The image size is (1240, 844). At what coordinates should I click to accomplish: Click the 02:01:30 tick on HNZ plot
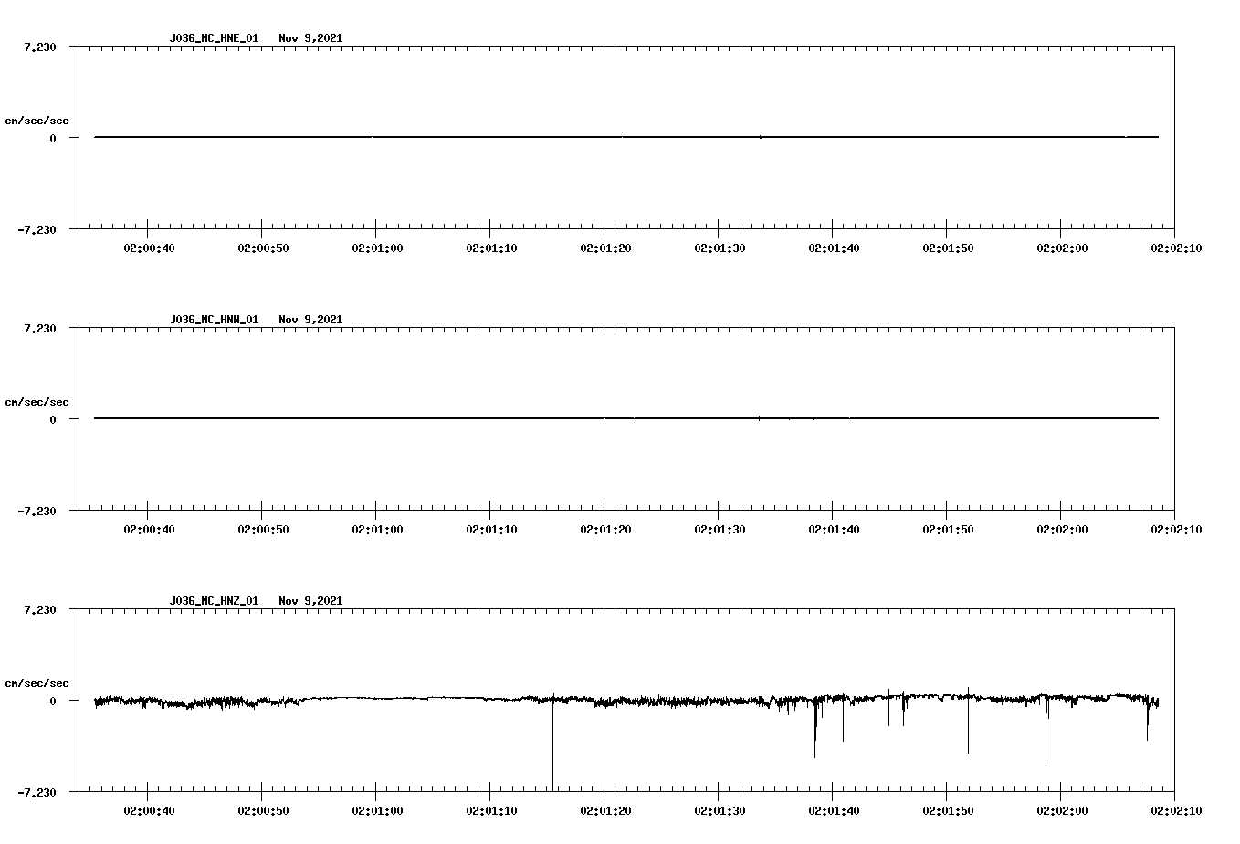[x=719, y=810]
